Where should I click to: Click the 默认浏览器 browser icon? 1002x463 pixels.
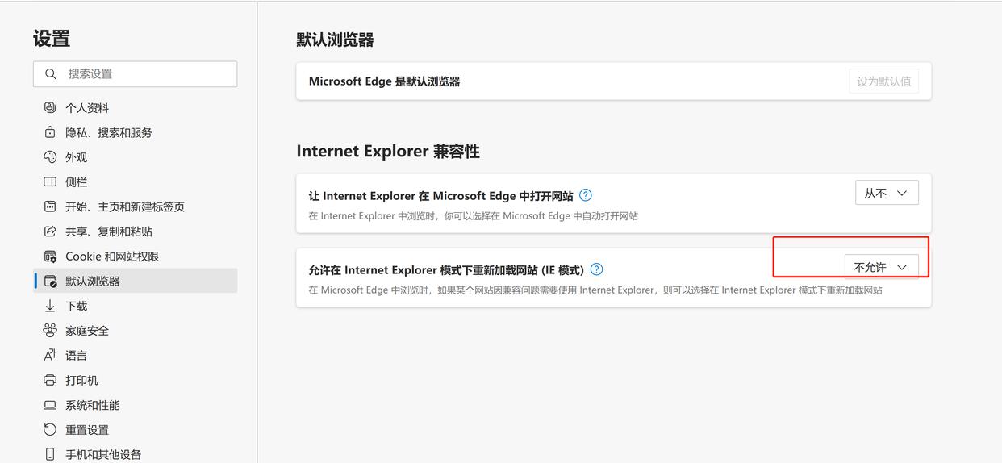[x=50, y=282]
